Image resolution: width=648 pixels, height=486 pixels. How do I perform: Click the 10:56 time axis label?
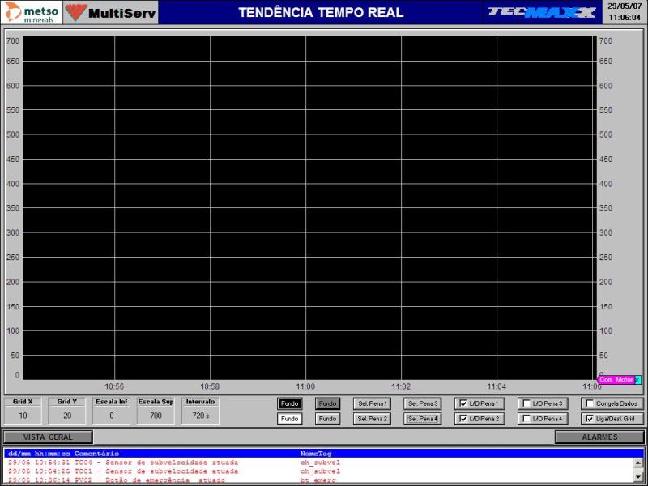click(114, 386)
